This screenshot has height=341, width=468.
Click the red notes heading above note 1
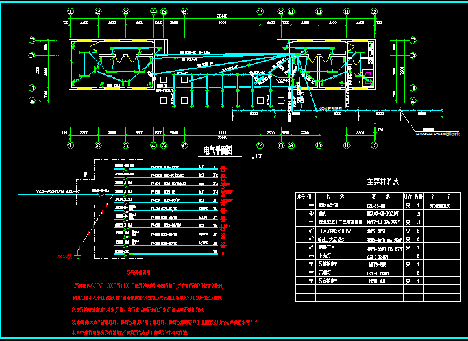138,272
